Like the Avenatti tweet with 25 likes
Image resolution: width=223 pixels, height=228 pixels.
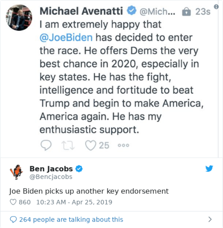pyautogui.click(x=91, y=145)
